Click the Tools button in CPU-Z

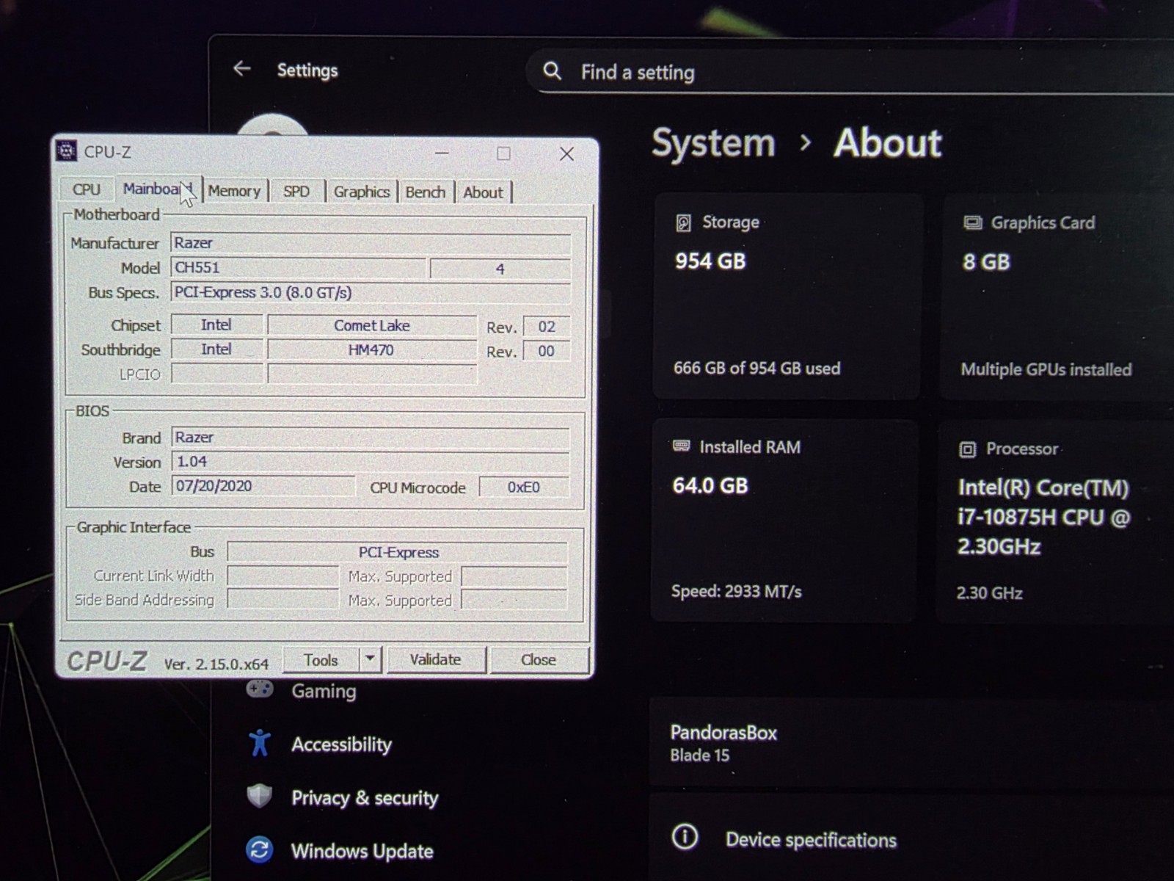(321, 660)
